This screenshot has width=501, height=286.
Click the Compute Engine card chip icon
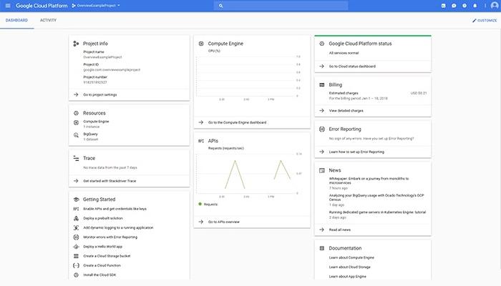[x=201, y=44]
